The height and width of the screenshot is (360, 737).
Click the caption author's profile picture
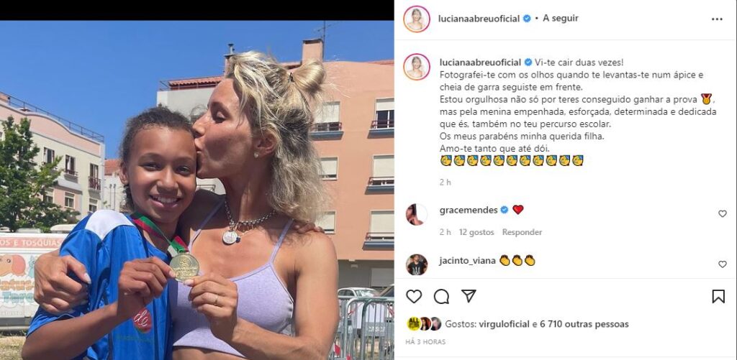click(417, 67)
